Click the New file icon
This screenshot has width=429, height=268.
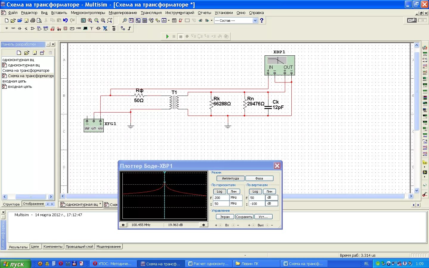7,21
